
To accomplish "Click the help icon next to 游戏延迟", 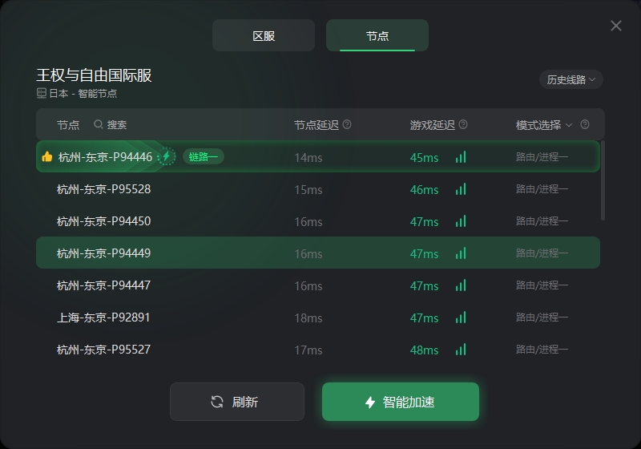I will click(463, 124).
